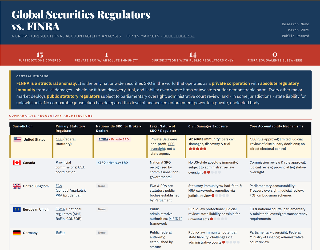Click the Canada flag icon
Screen dimensions: 320x250
[17, 163]
